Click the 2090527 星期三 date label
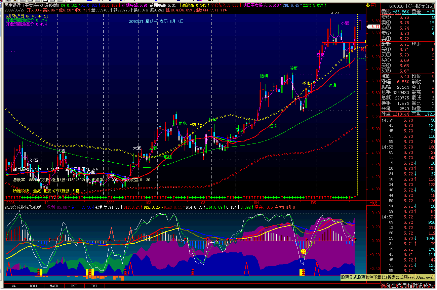Viewport: 437px width, 290px height. (156, 21)
